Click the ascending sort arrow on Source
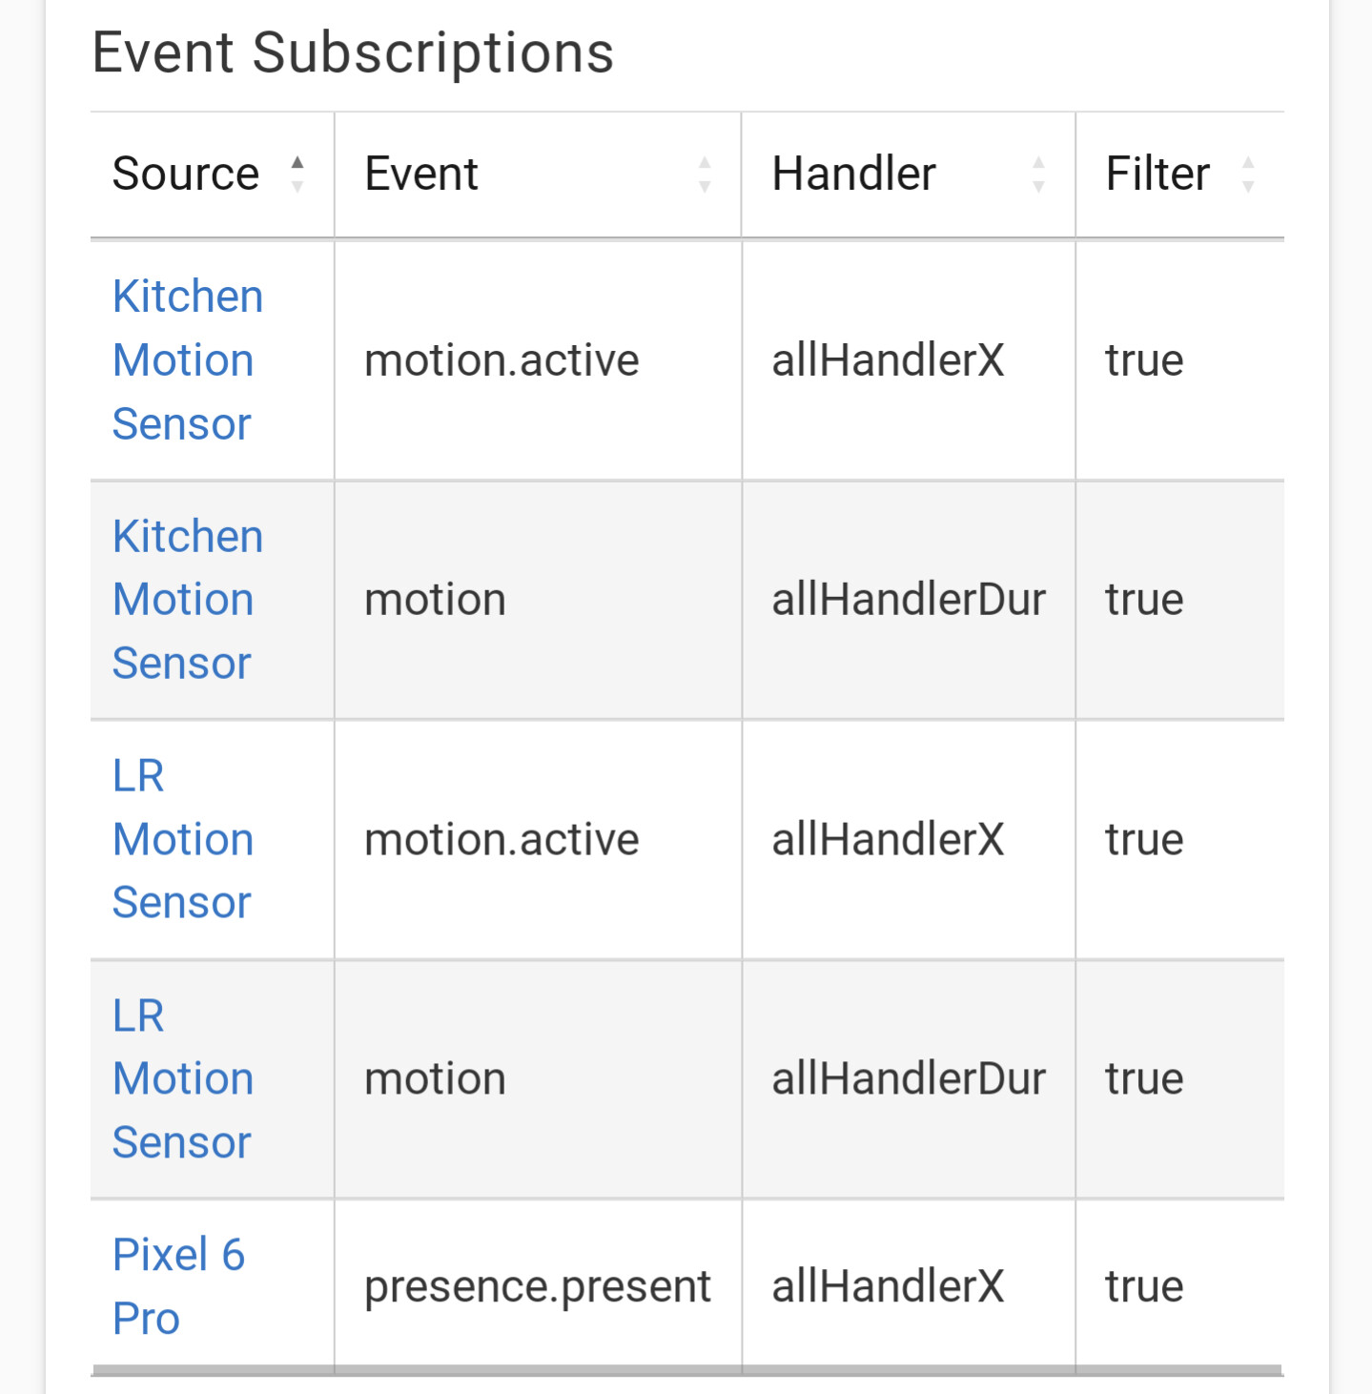Viewport: 1372px width, 1394px height. point(298,162)
